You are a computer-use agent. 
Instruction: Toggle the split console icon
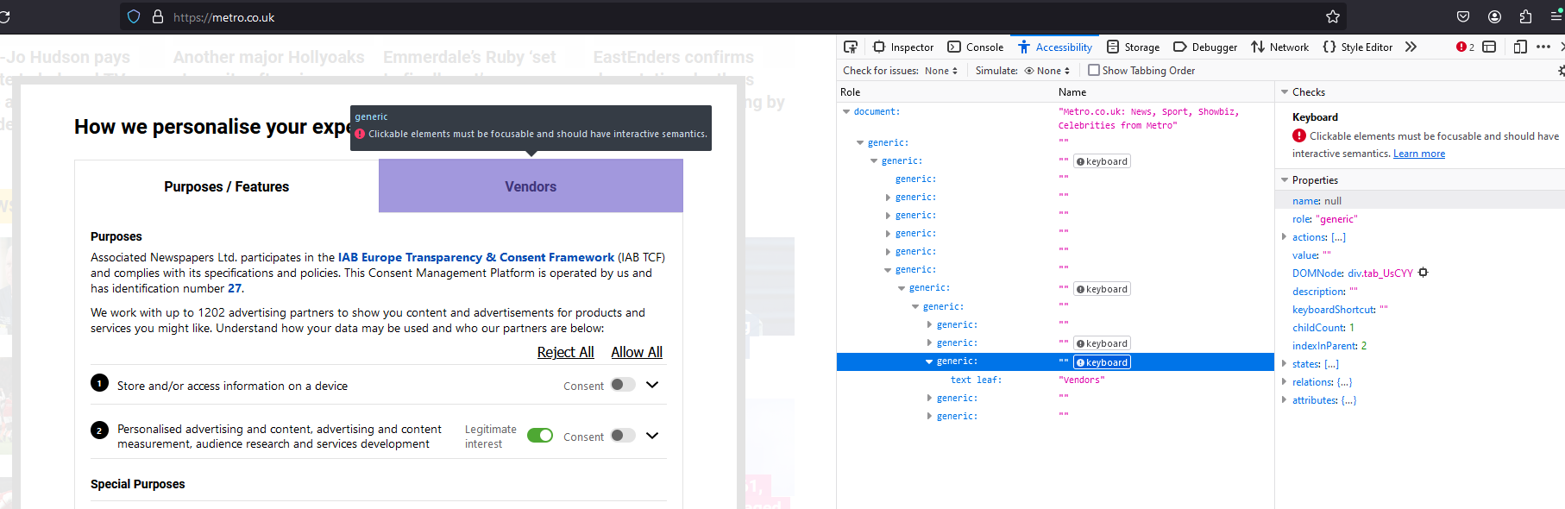coord(1489,47)
